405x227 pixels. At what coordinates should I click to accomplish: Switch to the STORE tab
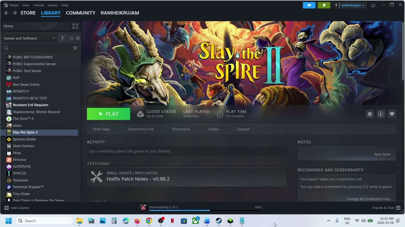[28, 13]
